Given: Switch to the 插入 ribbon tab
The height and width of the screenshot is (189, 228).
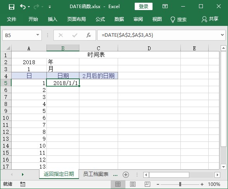Looking at the screenshot, I should pyautogui.click(x=53, y=19).
